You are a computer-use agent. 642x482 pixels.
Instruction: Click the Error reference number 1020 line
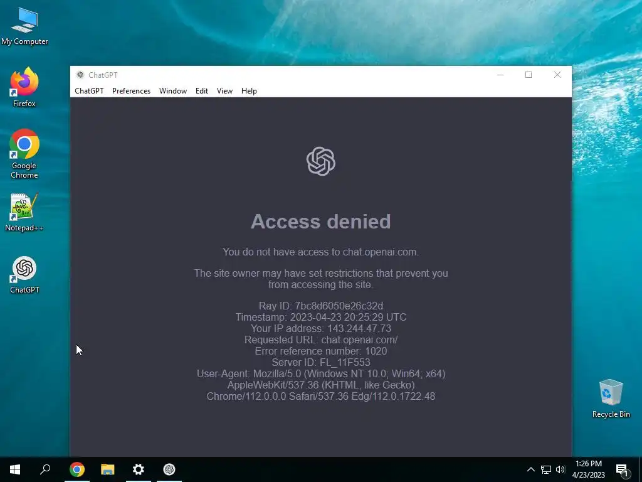pyautogui.click(x=321, y=351)
